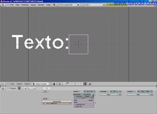Screen dimensions: 157x114
Task: Select the Logic context button in Panels header
Action: point(19,88)
